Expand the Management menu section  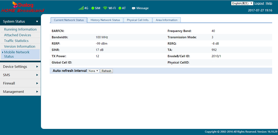[20, 92]
